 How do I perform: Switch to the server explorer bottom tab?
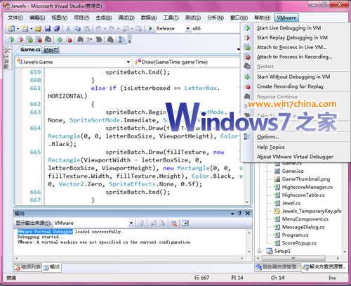277,267
